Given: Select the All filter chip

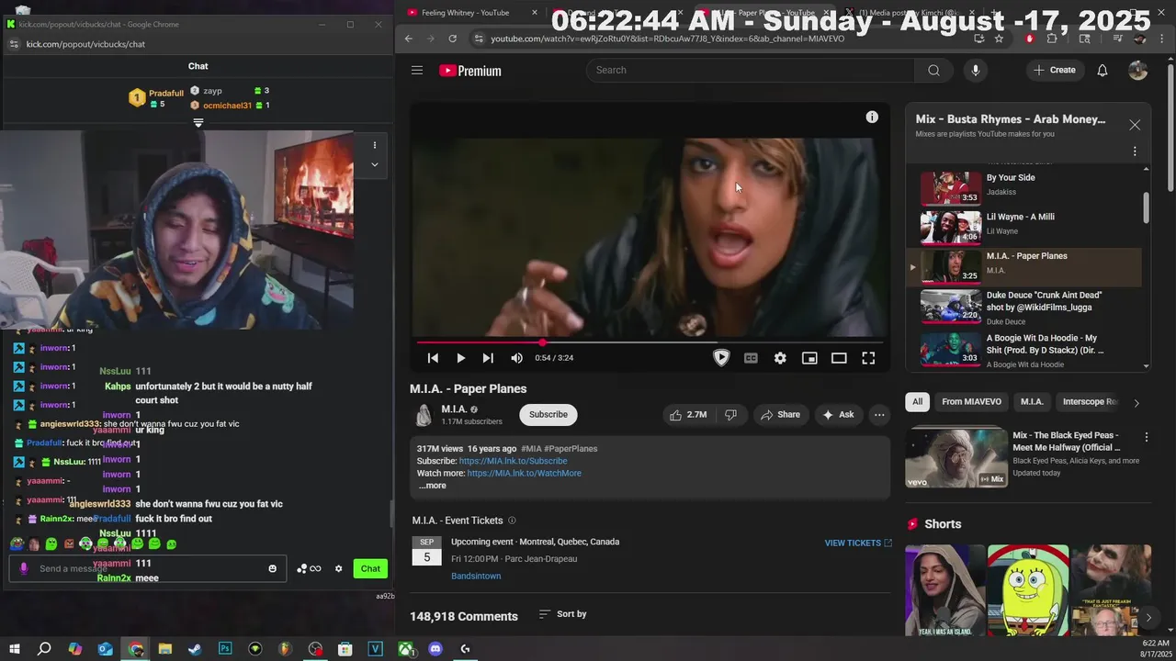Looking at the screenshot, I should tap(917, 402).
